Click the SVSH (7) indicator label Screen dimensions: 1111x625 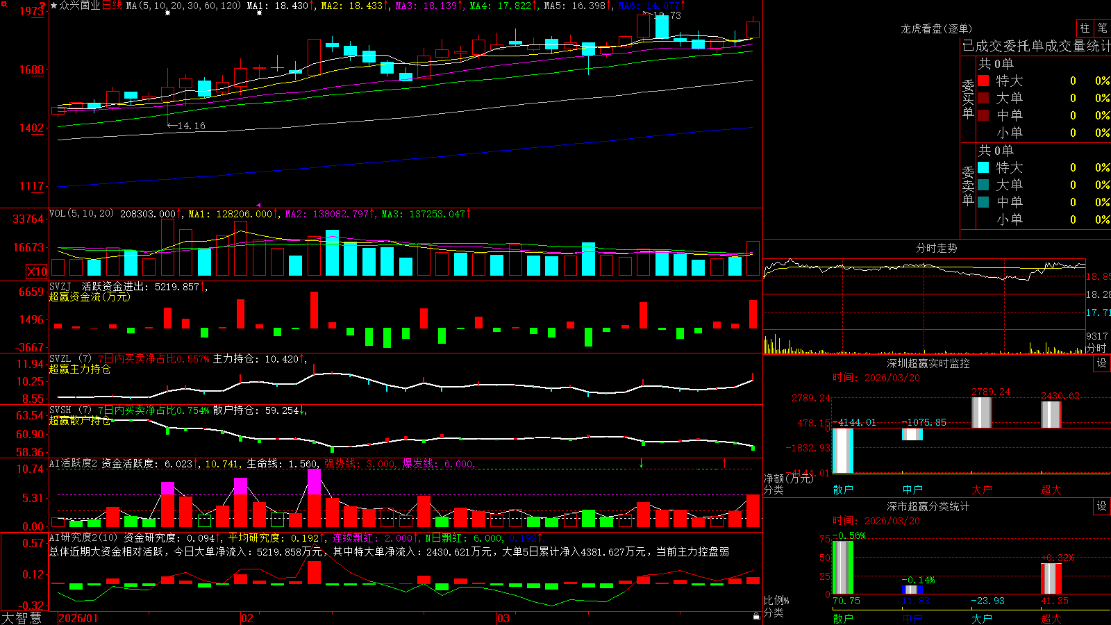point(70,410)
